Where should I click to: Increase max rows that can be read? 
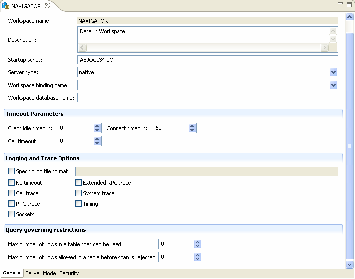coord(198,242)
